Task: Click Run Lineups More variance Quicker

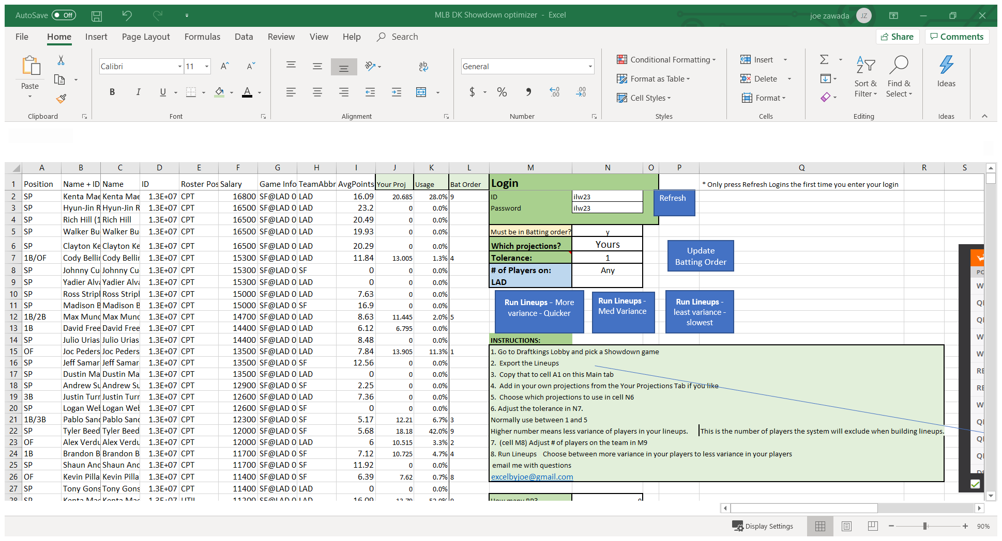Action: click(x=539, y=311)
